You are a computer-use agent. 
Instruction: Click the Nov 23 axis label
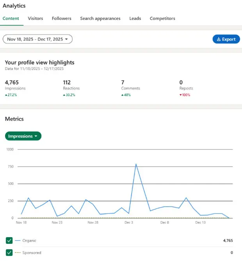coord(57,222)
